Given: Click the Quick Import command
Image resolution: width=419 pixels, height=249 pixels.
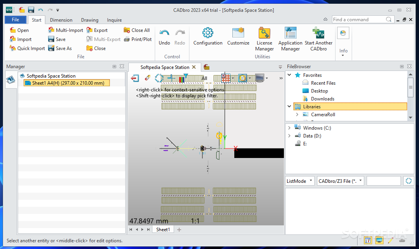Looking at the screenshot, I should tap(27, 48).
